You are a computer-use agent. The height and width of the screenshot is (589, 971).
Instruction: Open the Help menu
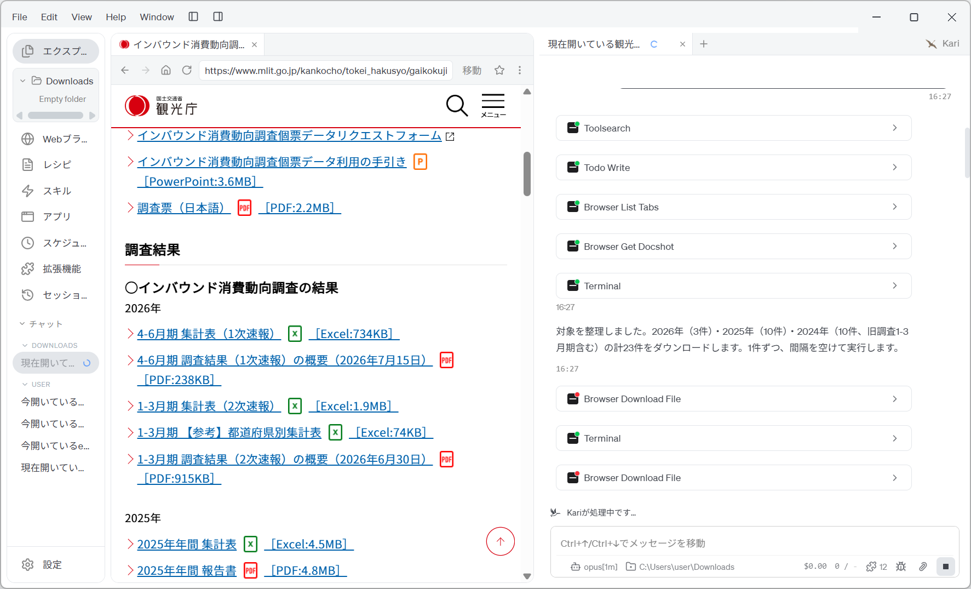click(116, 17)
